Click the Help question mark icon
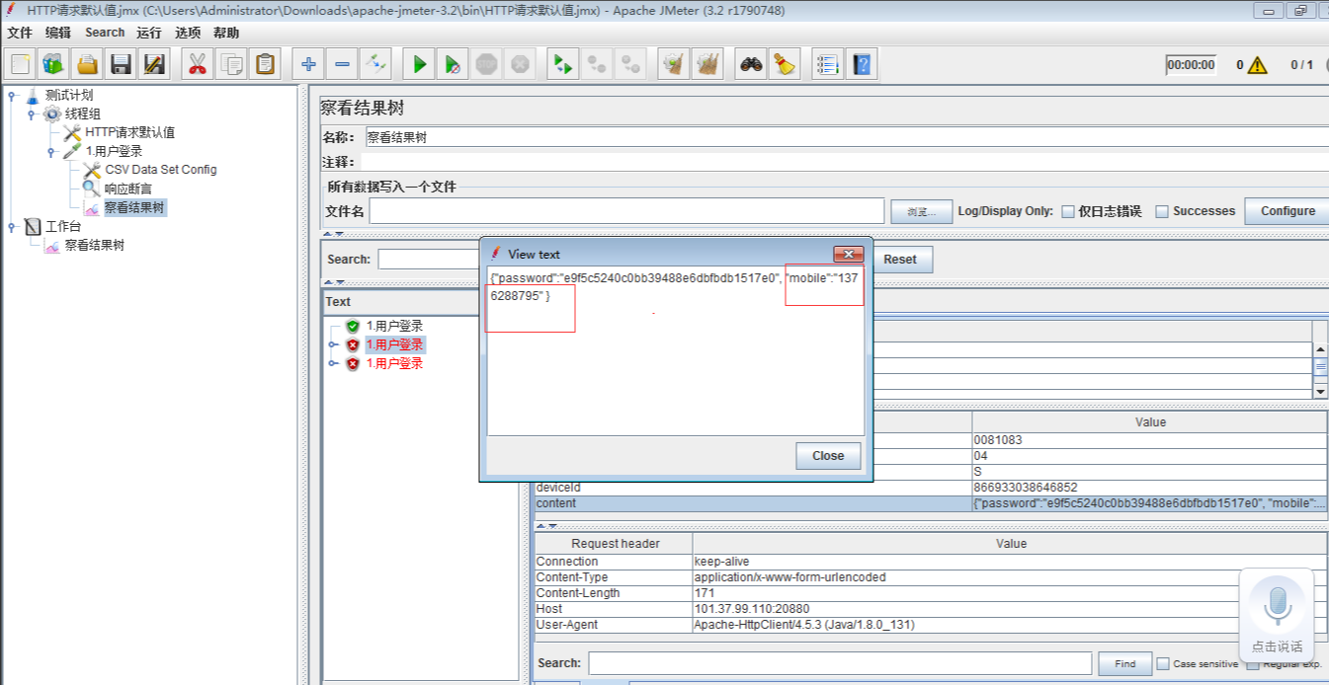 point(861,63)
